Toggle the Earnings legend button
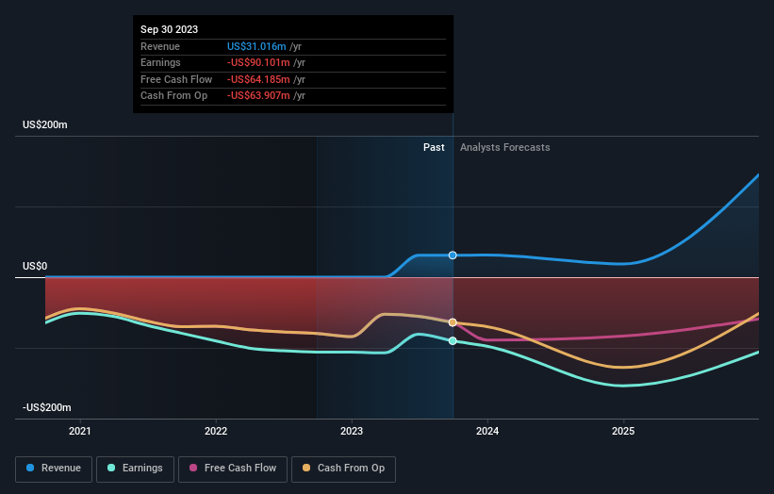Viewport: 774px width, 494px height. (135, 469)
